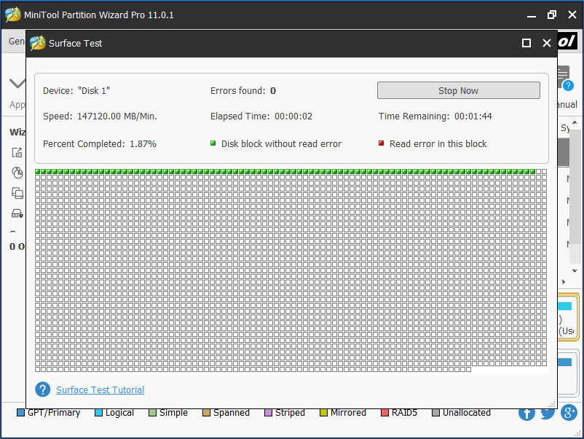Click the Simple legend label
The height and width of the screenshot is (439, 584).
(x=173, y=413)
